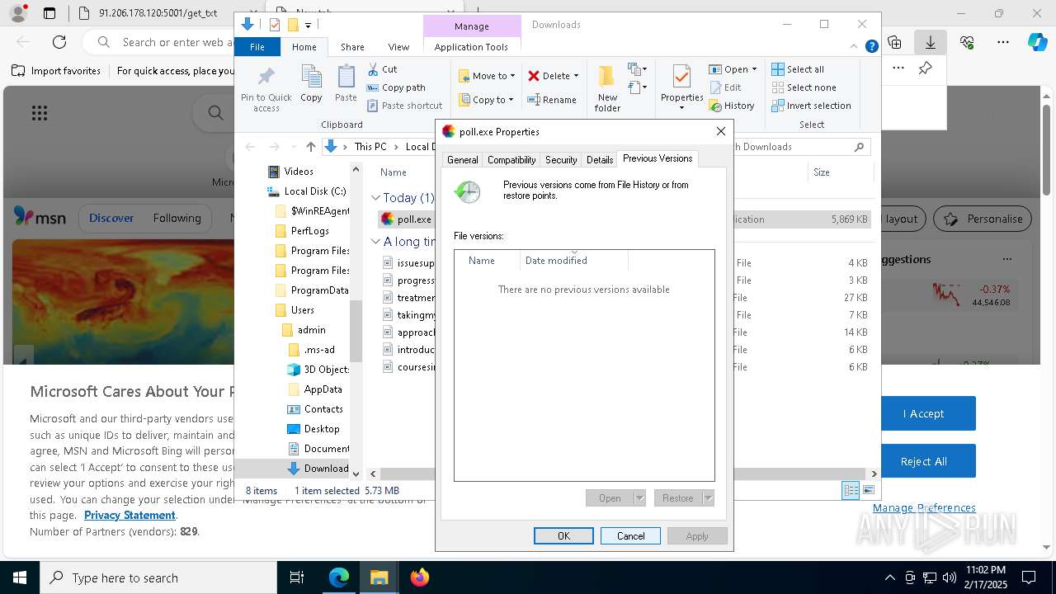Open the Copy to dropdown
The image size is (1056, 594).
click(x=487, y=100)
